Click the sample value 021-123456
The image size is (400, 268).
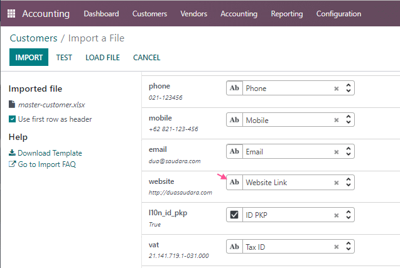point(166,98)
